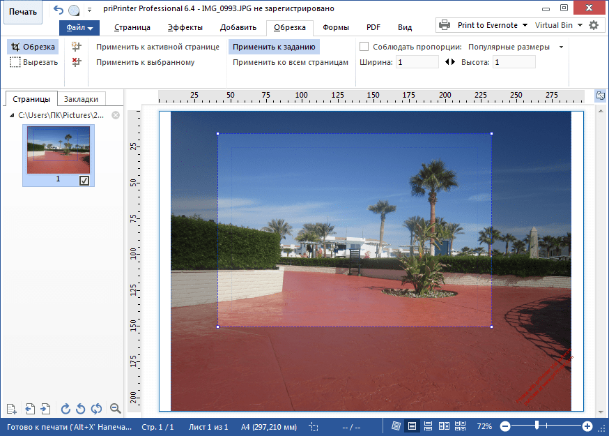Switch to the Закладки tab

click(x=82, y=99)
